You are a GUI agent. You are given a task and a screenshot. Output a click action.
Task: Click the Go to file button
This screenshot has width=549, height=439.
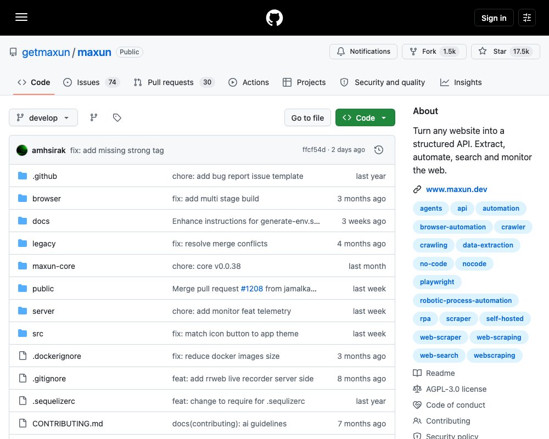(307, 117)
